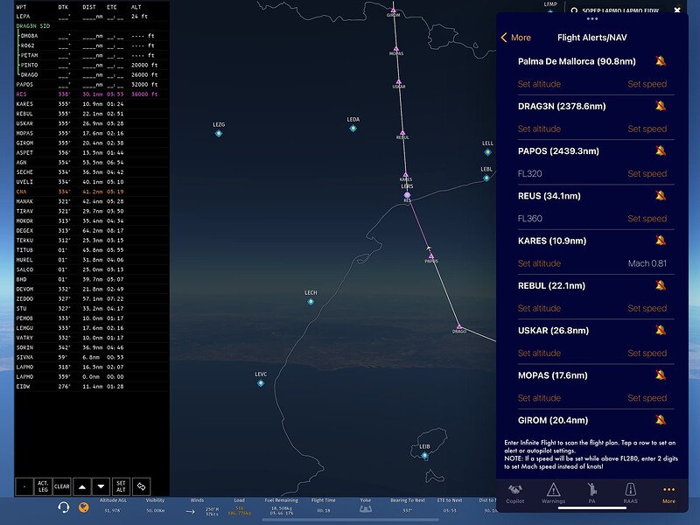
Task: Go back to More menu
Action: coord(516,38)
